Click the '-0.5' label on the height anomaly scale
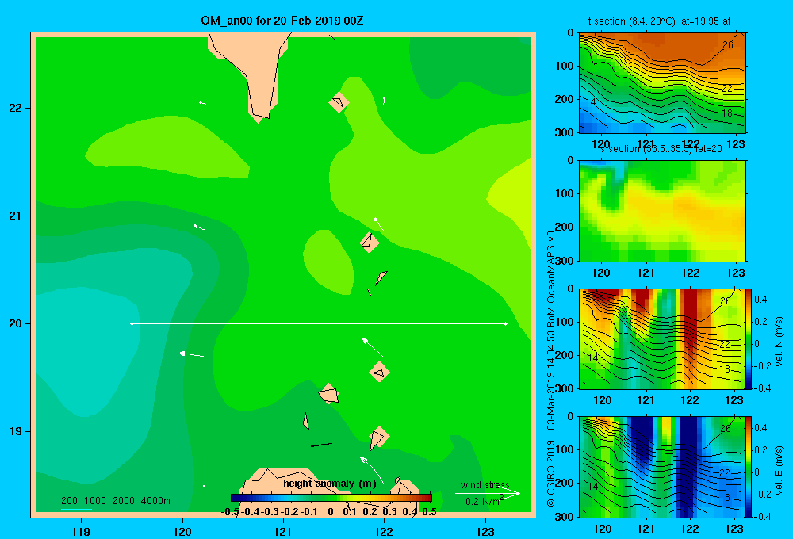 (230, 512)
